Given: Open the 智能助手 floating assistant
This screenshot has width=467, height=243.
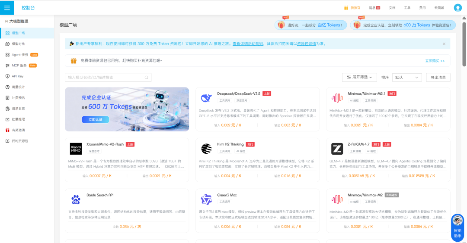Looking at the screenshot, I should click(457, 227).
